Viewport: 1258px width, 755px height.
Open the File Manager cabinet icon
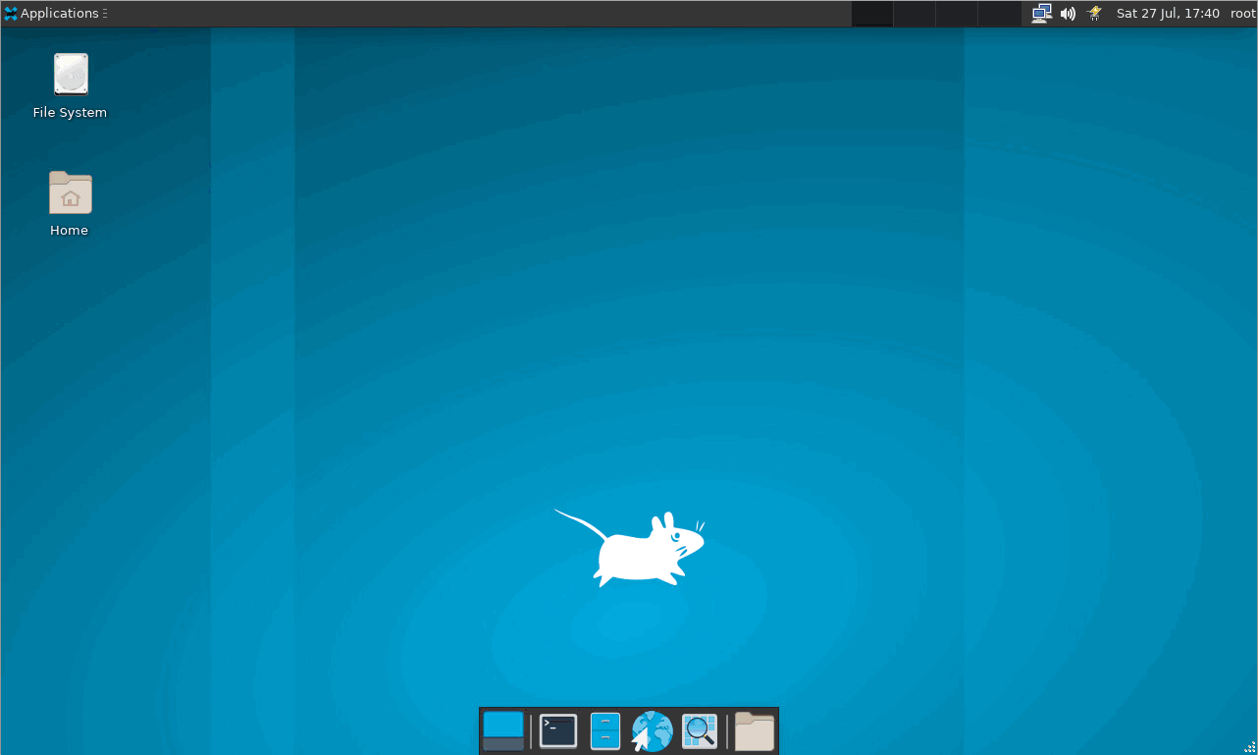point(605,731)
